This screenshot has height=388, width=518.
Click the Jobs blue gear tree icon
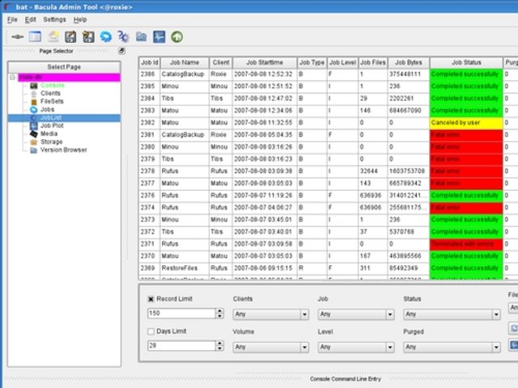click(34, 110)
